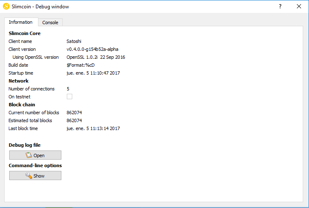
Task: Click the Command-line options heading
Action: [x=35, y=165]
